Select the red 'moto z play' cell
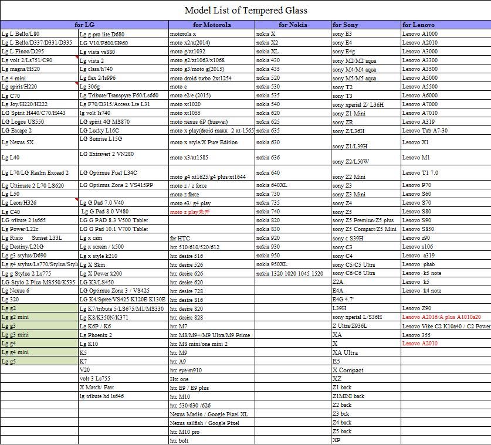491x445 pixels. pos(212,212)
